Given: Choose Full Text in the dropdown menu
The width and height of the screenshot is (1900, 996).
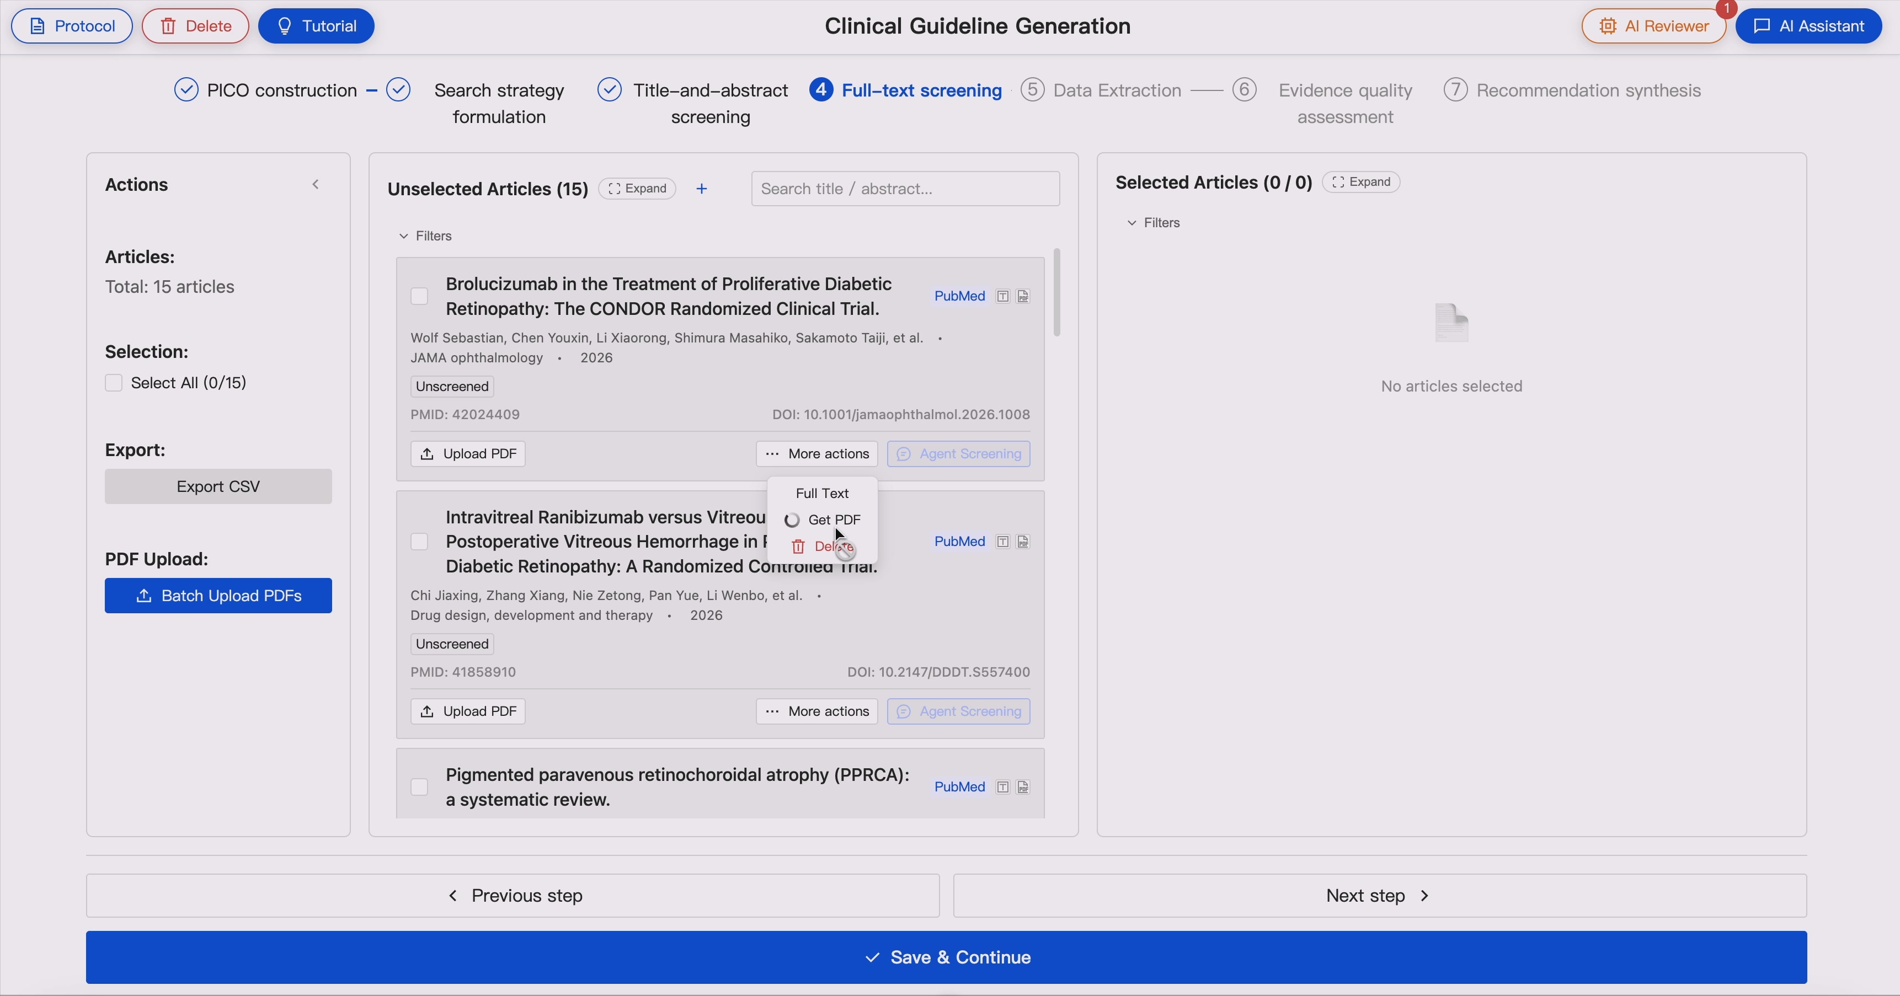Looking at the screenshot, I should (x=821, y=493).
